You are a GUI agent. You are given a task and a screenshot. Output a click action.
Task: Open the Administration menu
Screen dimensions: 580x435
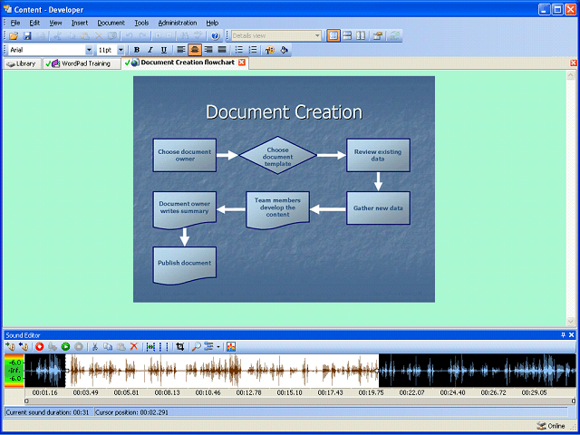tap(178, 23)
